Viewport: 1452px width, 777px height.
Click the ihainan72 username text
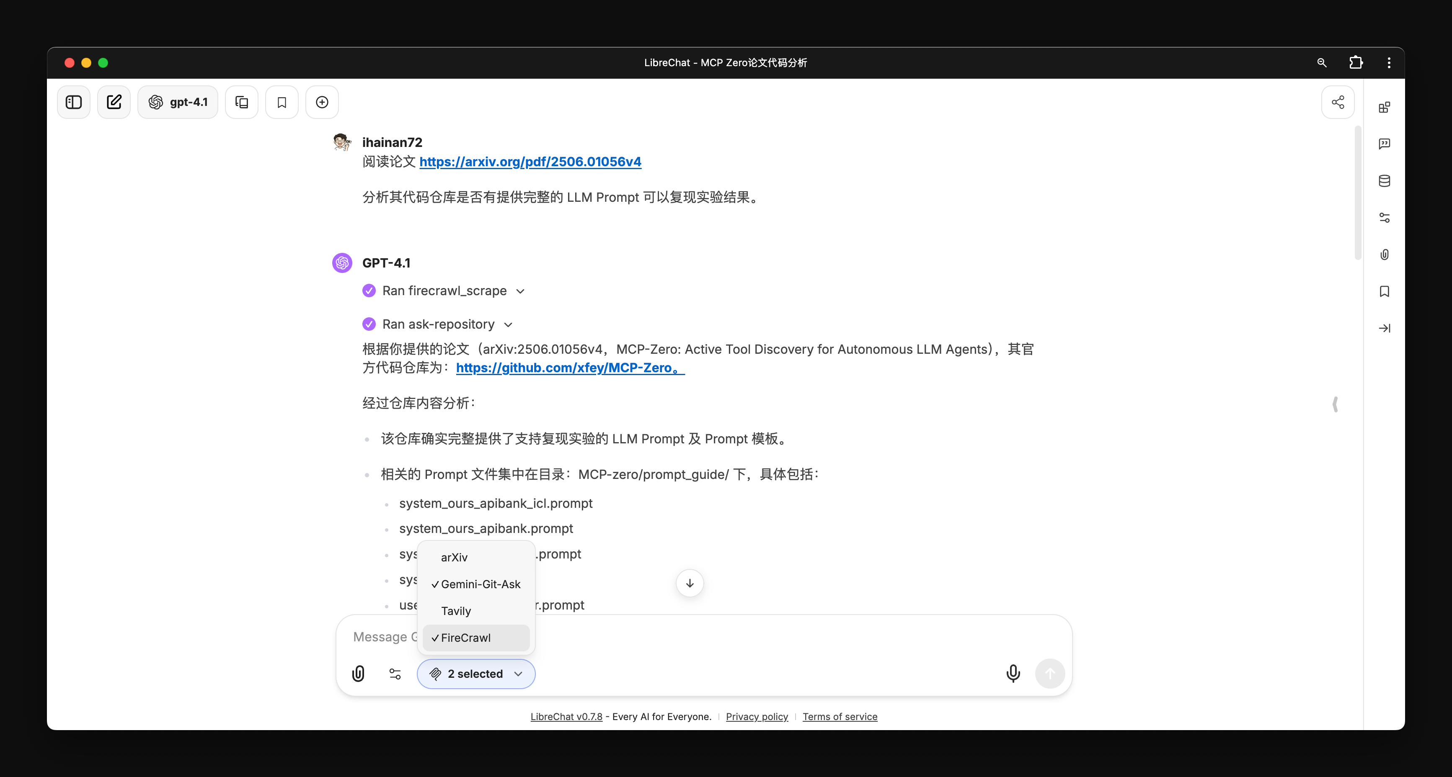392,143
